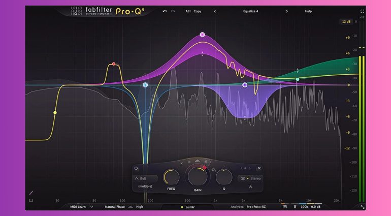Open the gear settings next to Q knob
The image size is (391, 216).
(x=214, y=170)
